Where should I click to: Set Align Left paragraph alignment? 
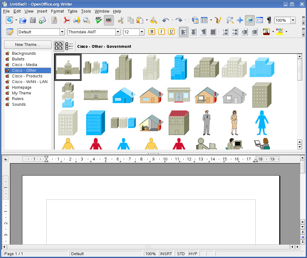[184, 32]
